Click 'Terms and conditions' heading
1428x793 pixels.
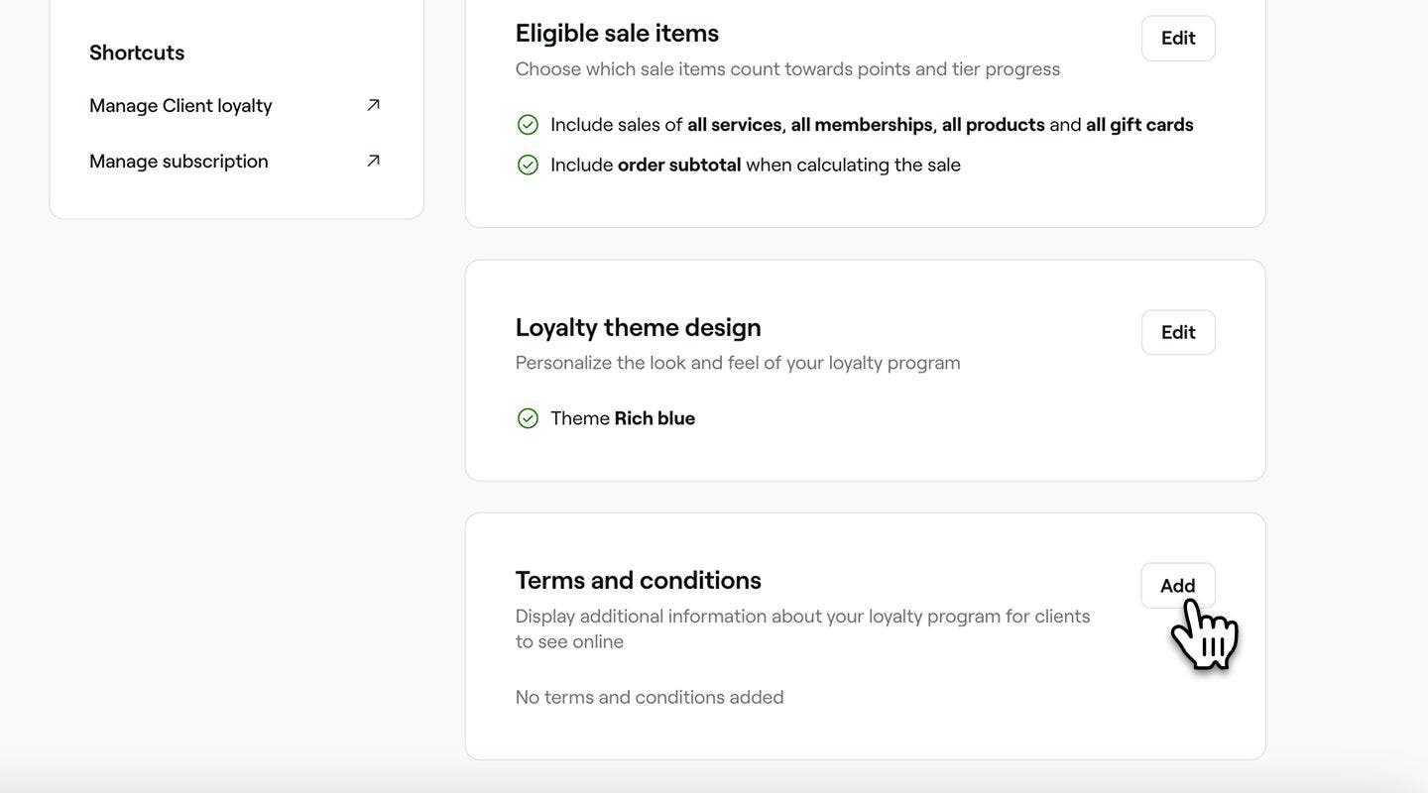tap(639, 580)
